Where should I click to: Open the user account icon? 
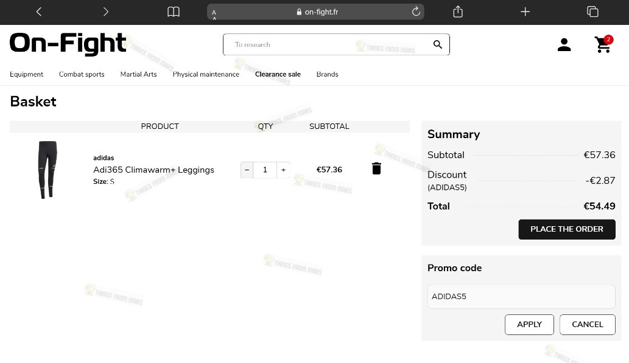coord(564,44)
